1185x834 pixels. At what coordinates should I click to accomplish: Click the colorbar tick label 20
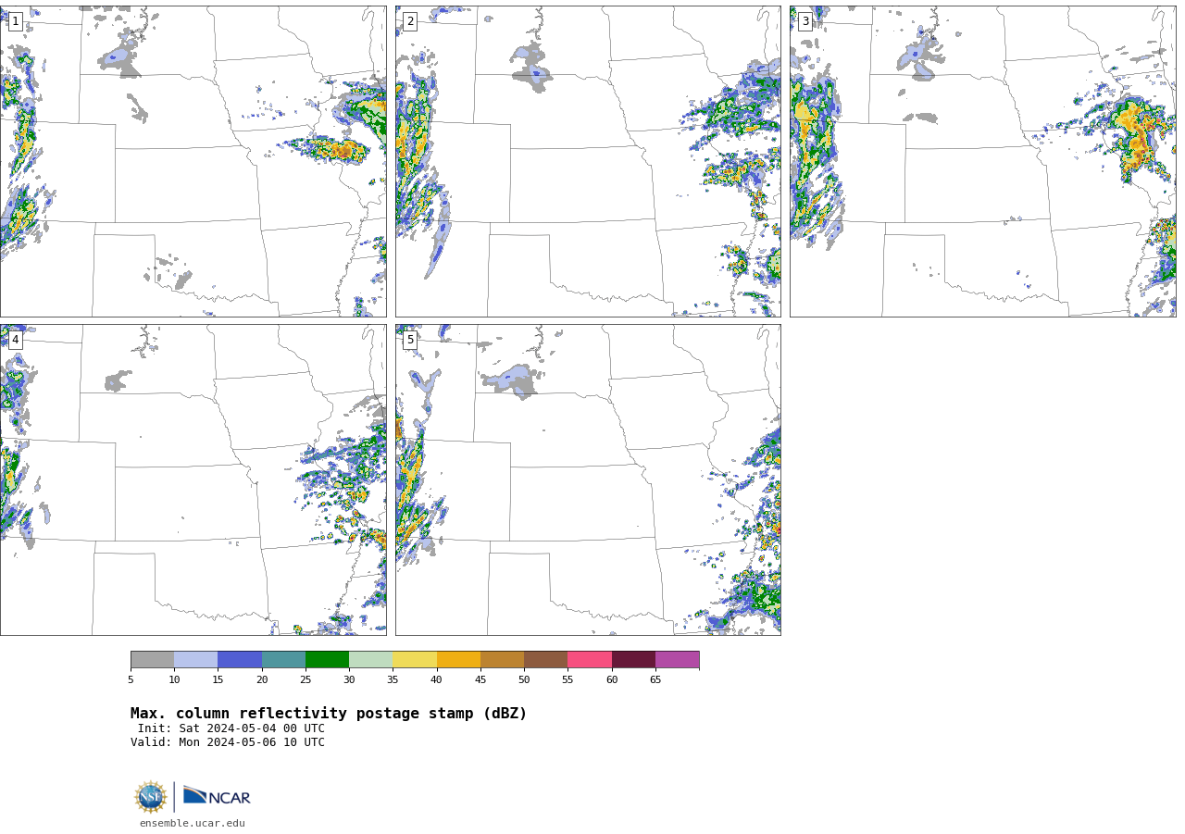point(262,680)
